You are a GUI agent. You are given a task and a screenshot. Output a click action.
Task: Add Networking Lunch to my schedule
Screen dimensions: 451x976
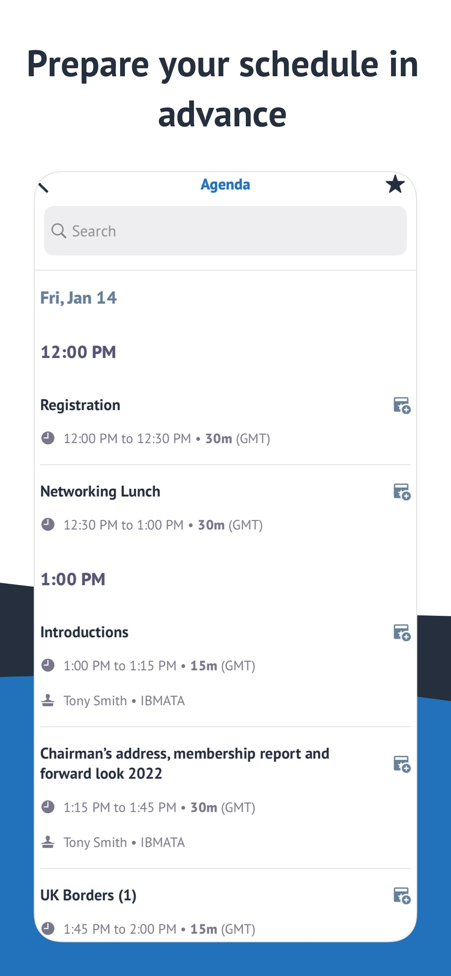tap(402, 492)
